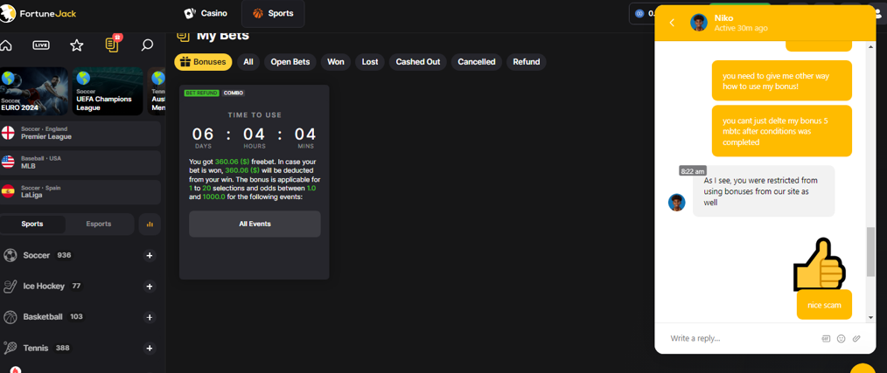
Task: Click the support agent avatar beside reply
Action: coord(676,203)
